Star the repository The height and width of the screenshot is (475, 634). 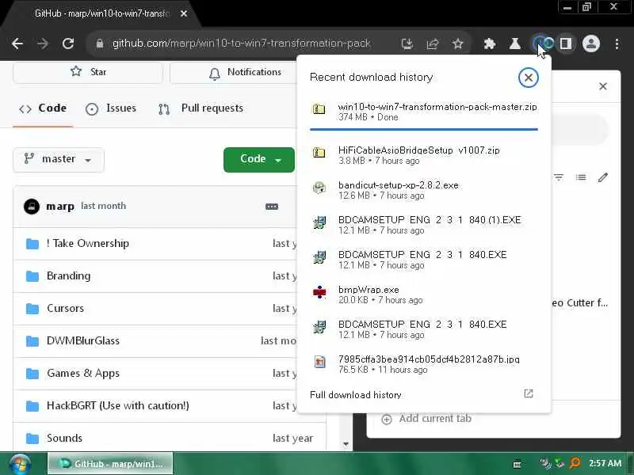click(x=88, y=72)
